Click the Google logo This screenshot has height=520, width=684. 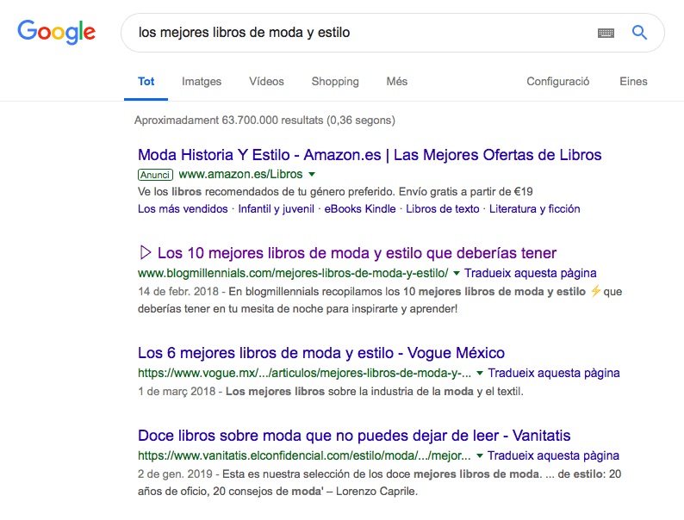[56, 33]
